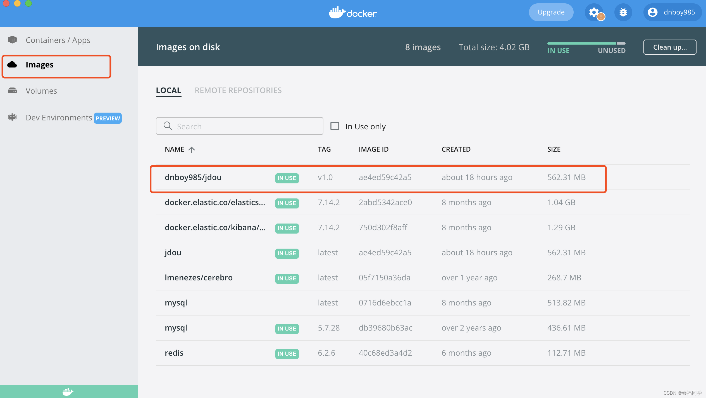Click the in use/unused storage bar

[586, 43]
